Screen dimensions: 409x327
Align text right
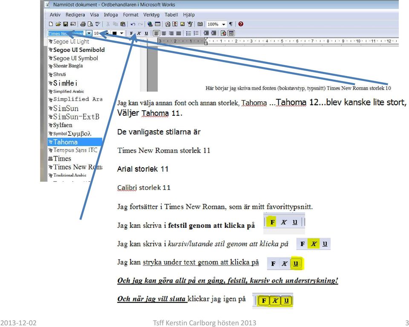point(171,33)
